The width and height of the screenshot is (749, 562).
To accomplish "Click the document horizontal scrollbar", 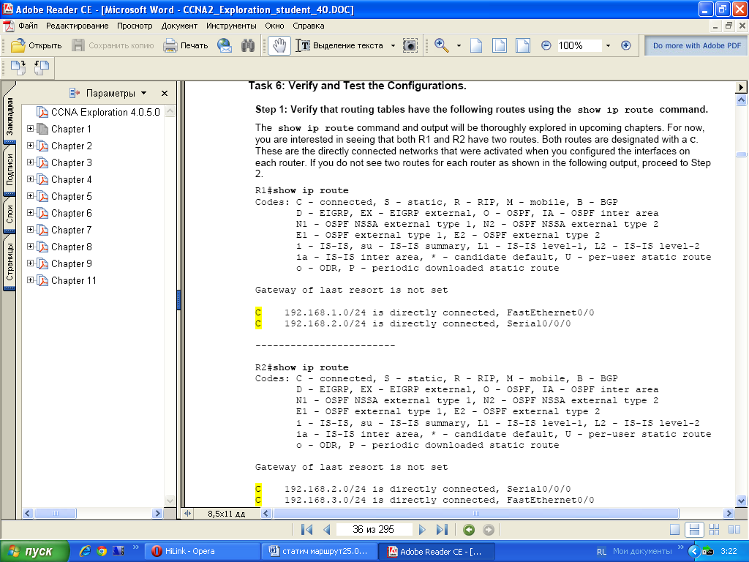I will (475, 513).
